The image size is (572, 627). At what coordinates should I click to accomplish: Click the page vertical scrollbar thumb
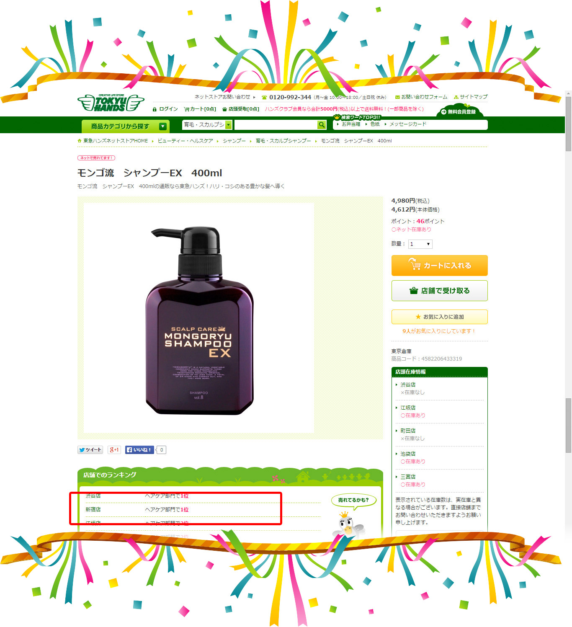point(568,124)
